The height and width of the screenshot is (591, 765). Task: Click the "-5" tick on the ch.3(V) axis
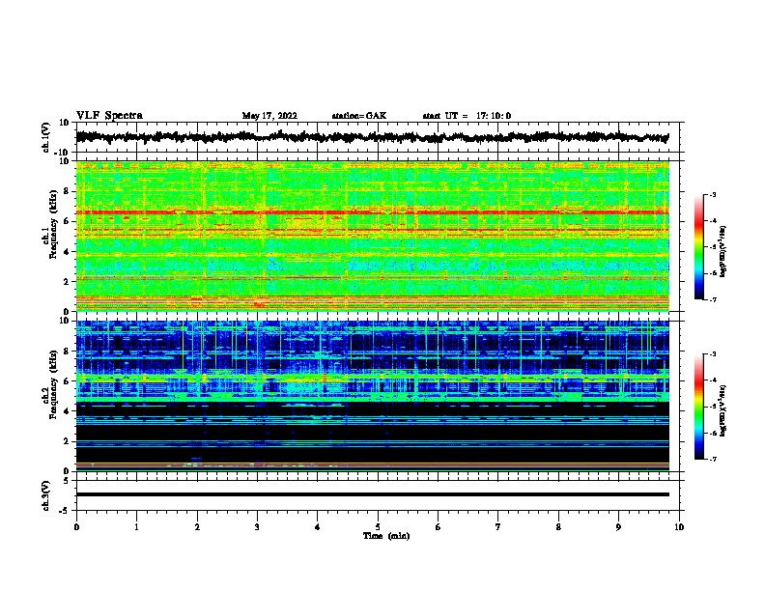[x=65, y=511]
